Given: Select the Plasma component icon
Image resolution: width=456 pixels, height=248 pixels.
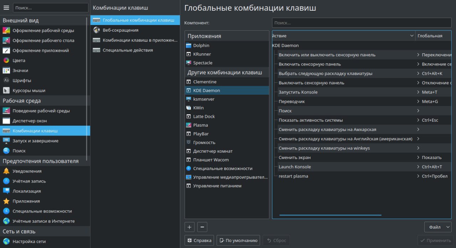Looking at the screenshot, I should pos(189,125).
